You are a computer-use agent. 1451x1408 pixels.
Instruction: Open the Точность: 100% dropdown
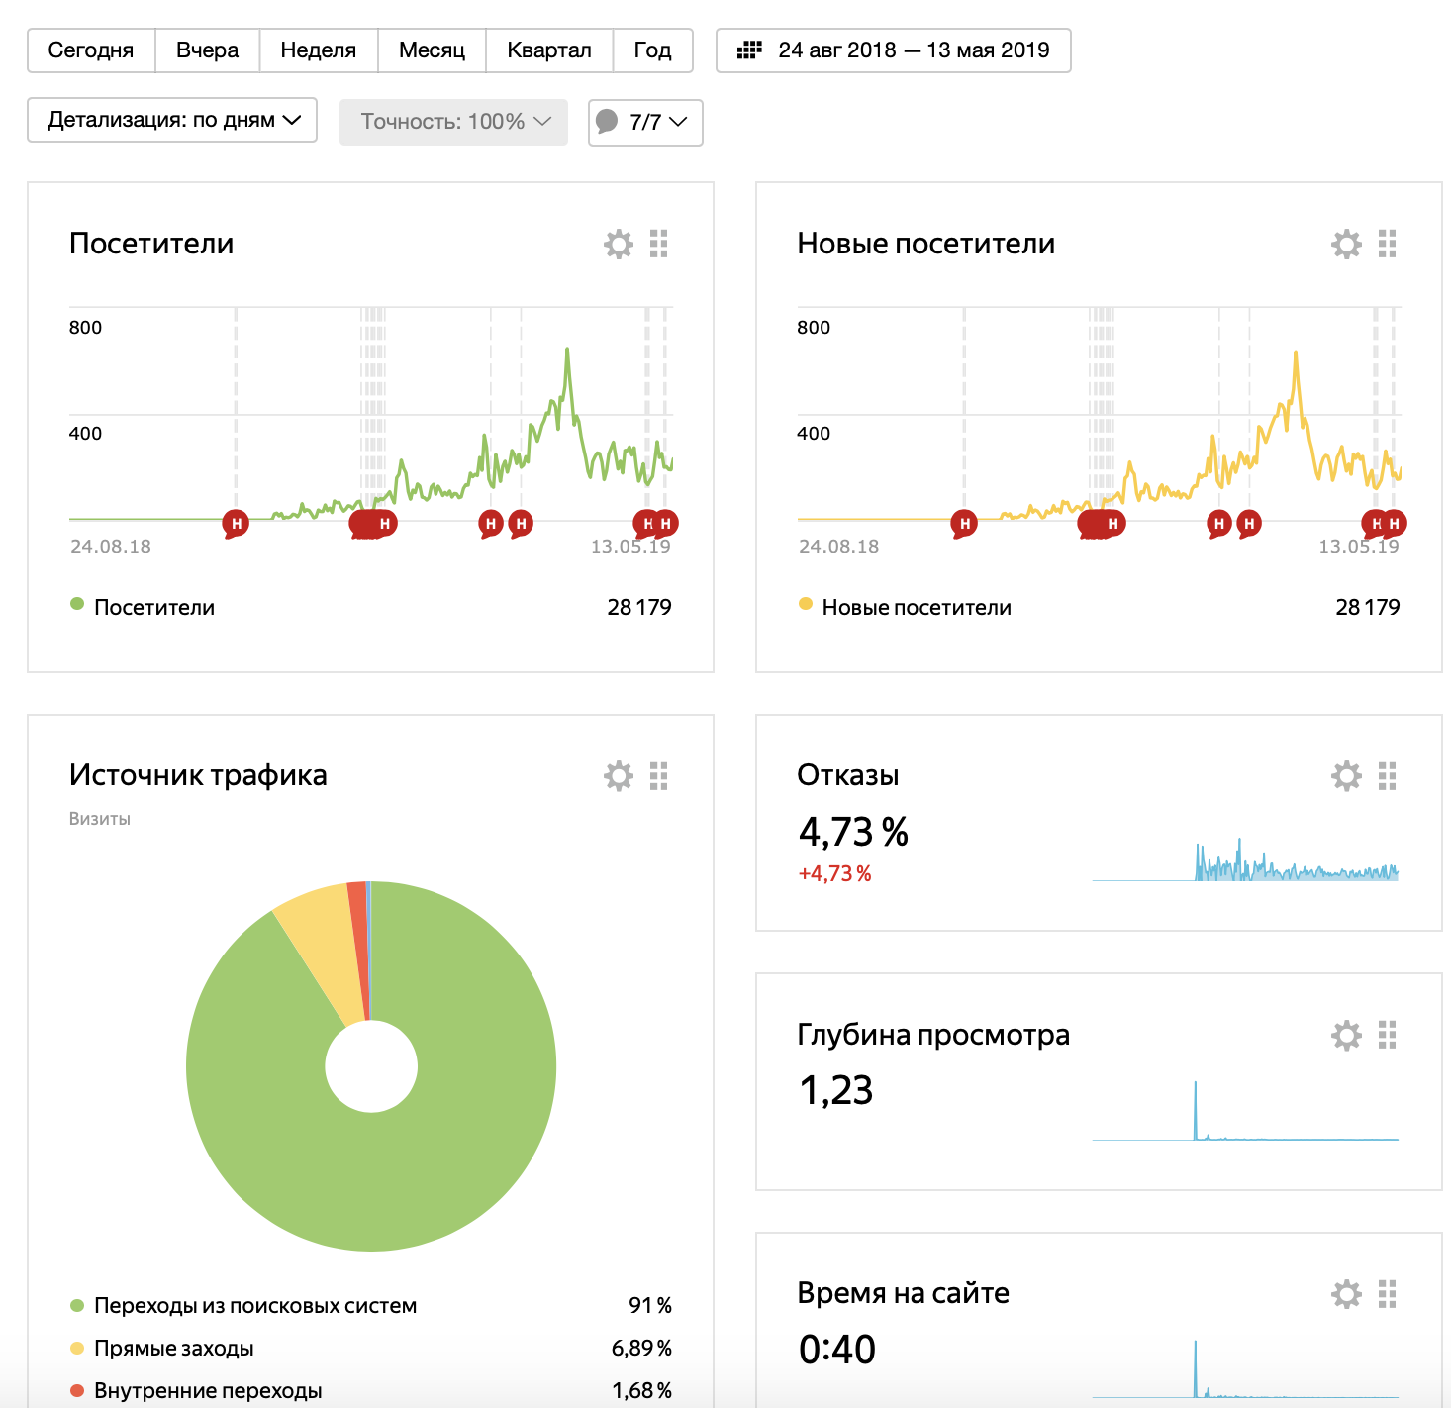pos(454,122)
